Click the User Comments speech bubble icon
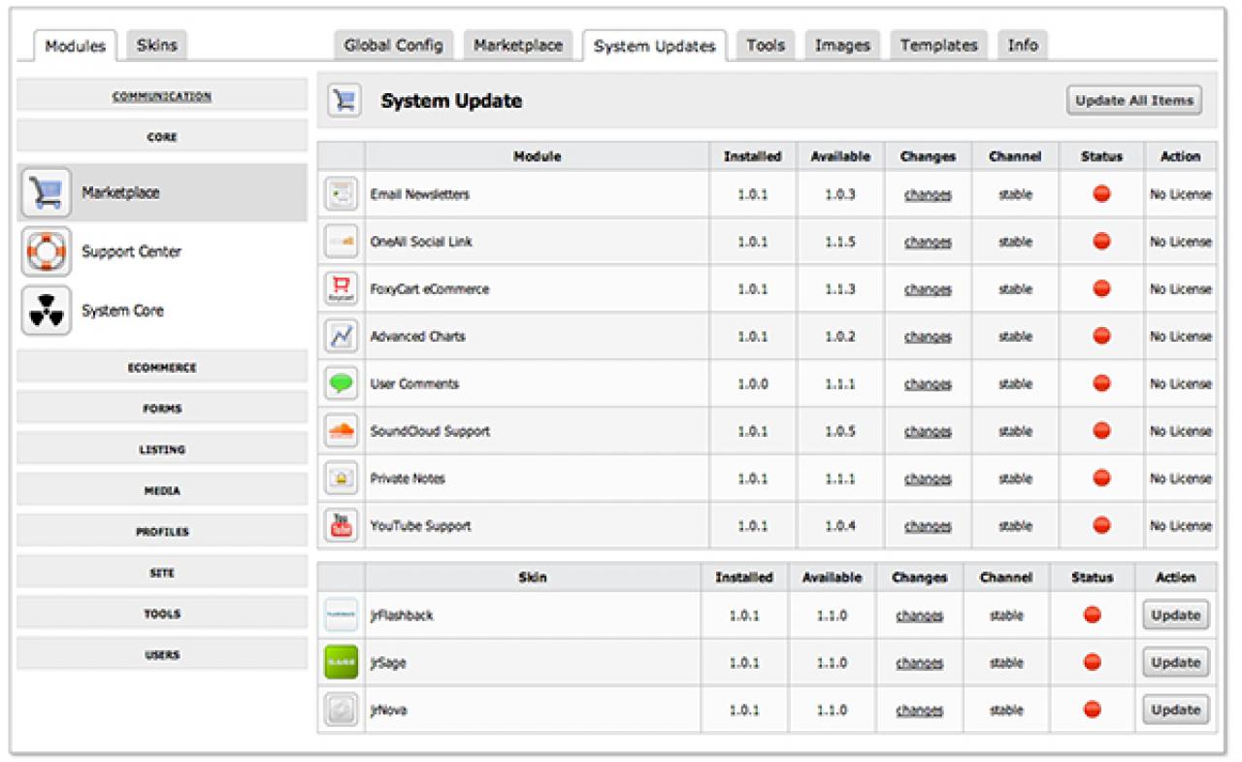The width and height of the screenshot is (1242, 762). (342, 384)
